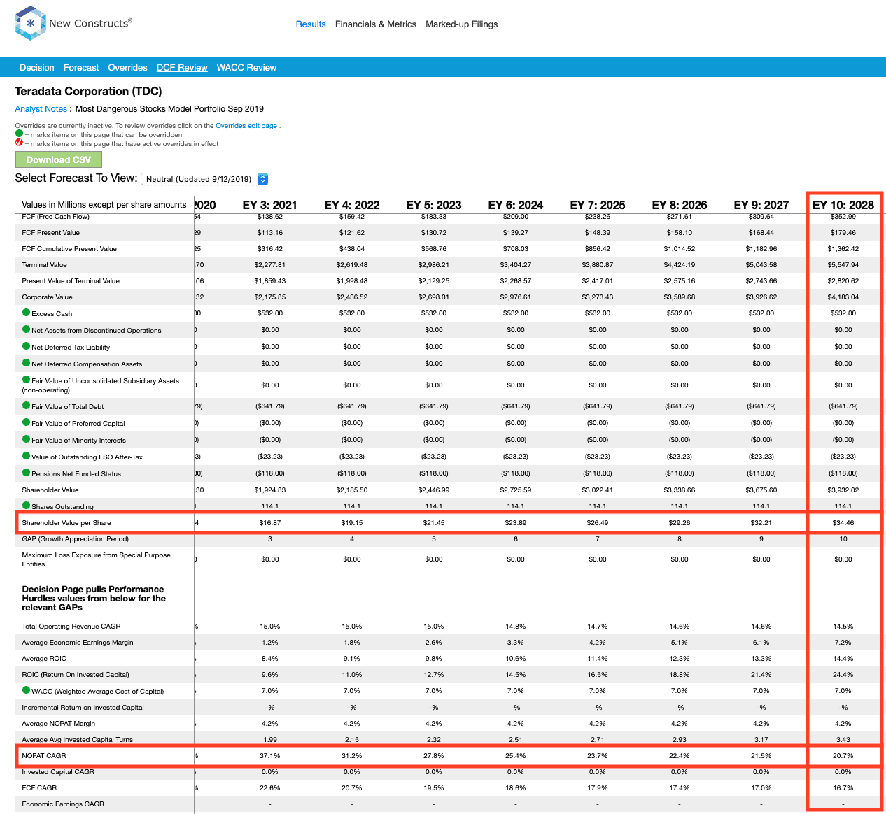Click the Economic Earnings CAGR row label
Image resolution: width=886 pixels, height=814 pixels.
click(63, 804)
